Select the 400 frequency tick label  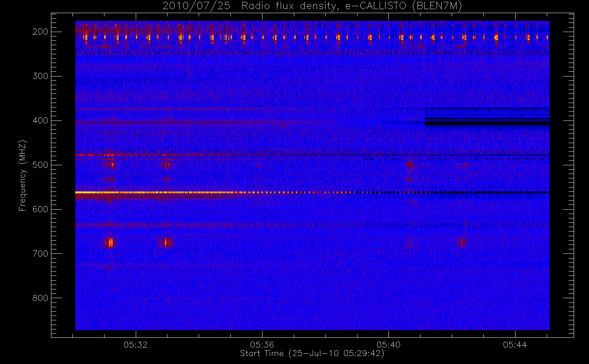pos(40,120)
